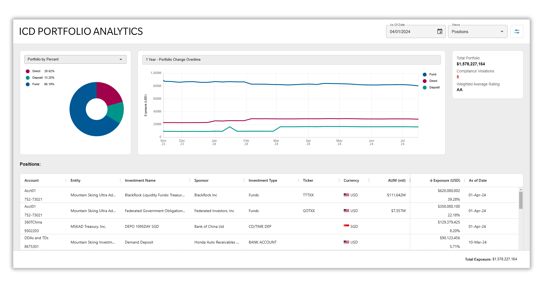Click the positions table vertical scrollbar
543x288 pixels.
[x=520, y=200]
